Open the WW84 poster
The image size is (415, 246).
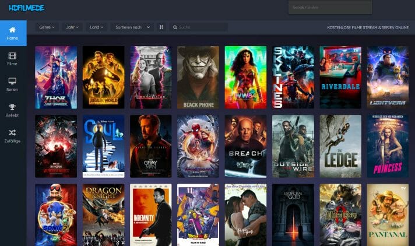(x=245, y=78)
